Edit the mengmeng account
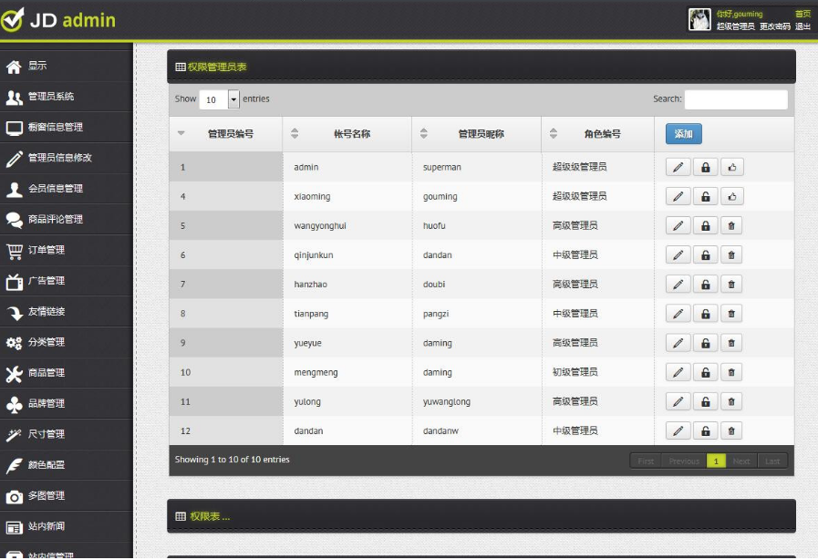 click(678, 372)
